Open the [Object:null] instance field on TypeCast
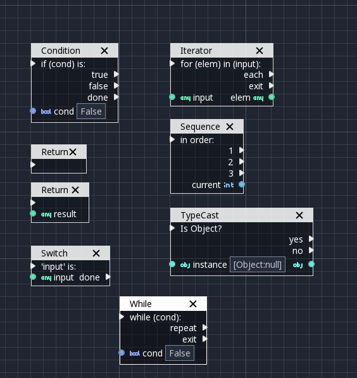 [x=258, y=265]
